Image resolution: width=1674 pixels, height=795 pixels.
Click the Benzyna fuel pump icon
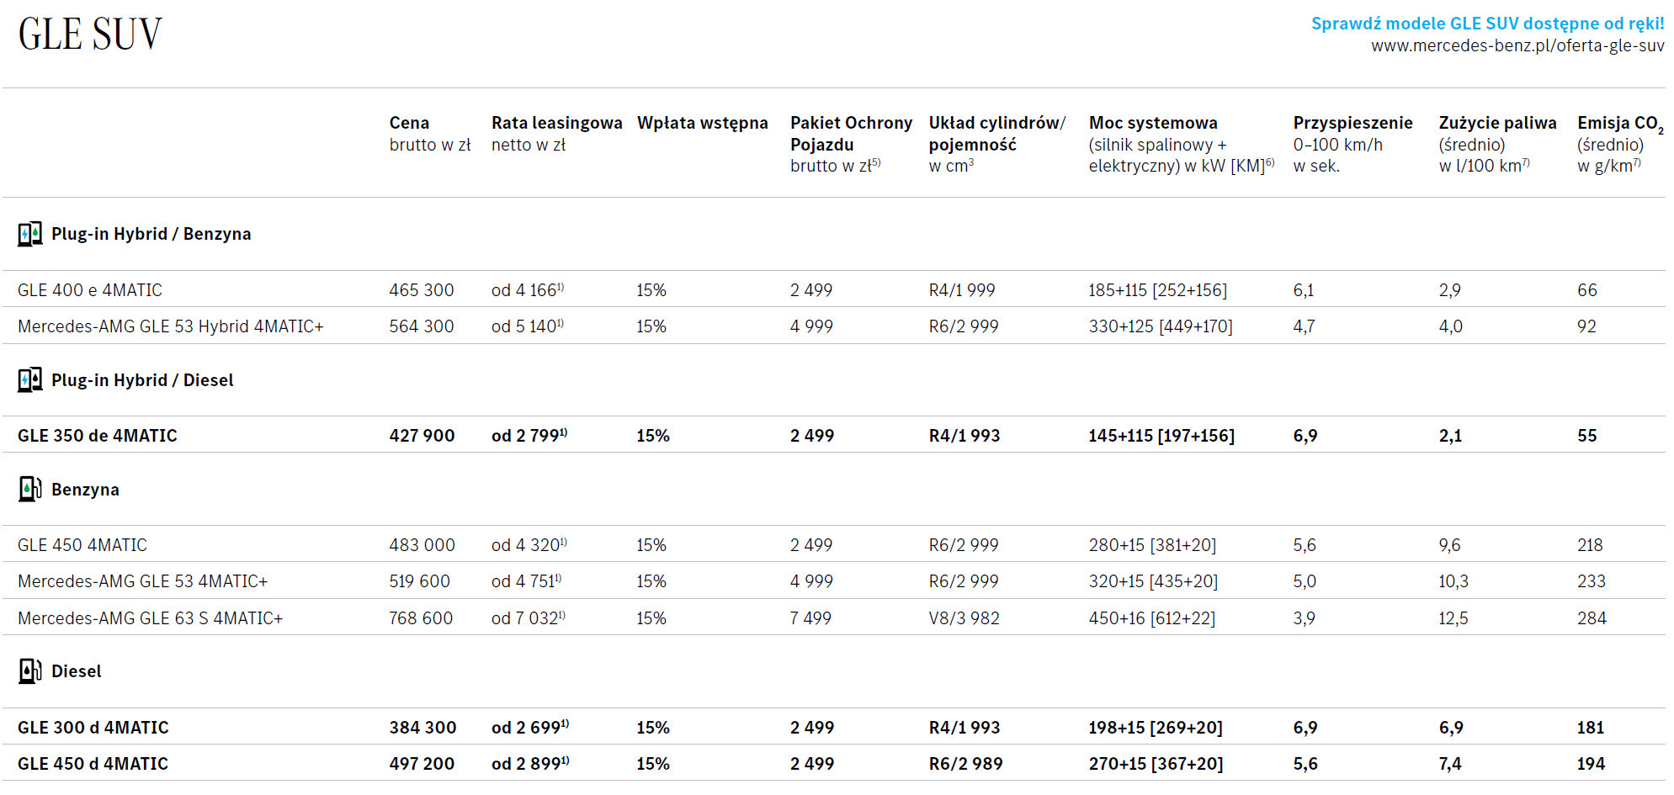(29, 490)
